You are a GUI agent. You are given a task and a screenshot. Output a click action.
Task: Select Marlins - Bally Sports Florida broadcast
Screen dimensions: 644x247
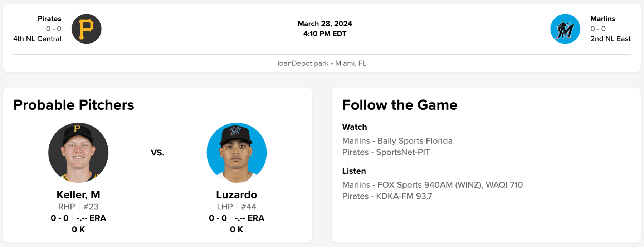coord(397,141)
